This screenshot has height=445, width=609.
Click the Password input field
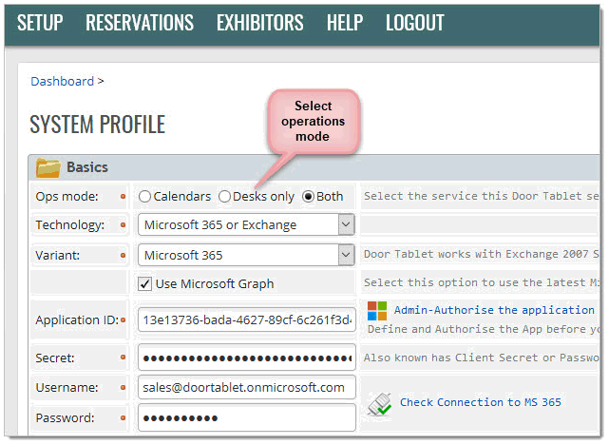(x=247, y=417)
